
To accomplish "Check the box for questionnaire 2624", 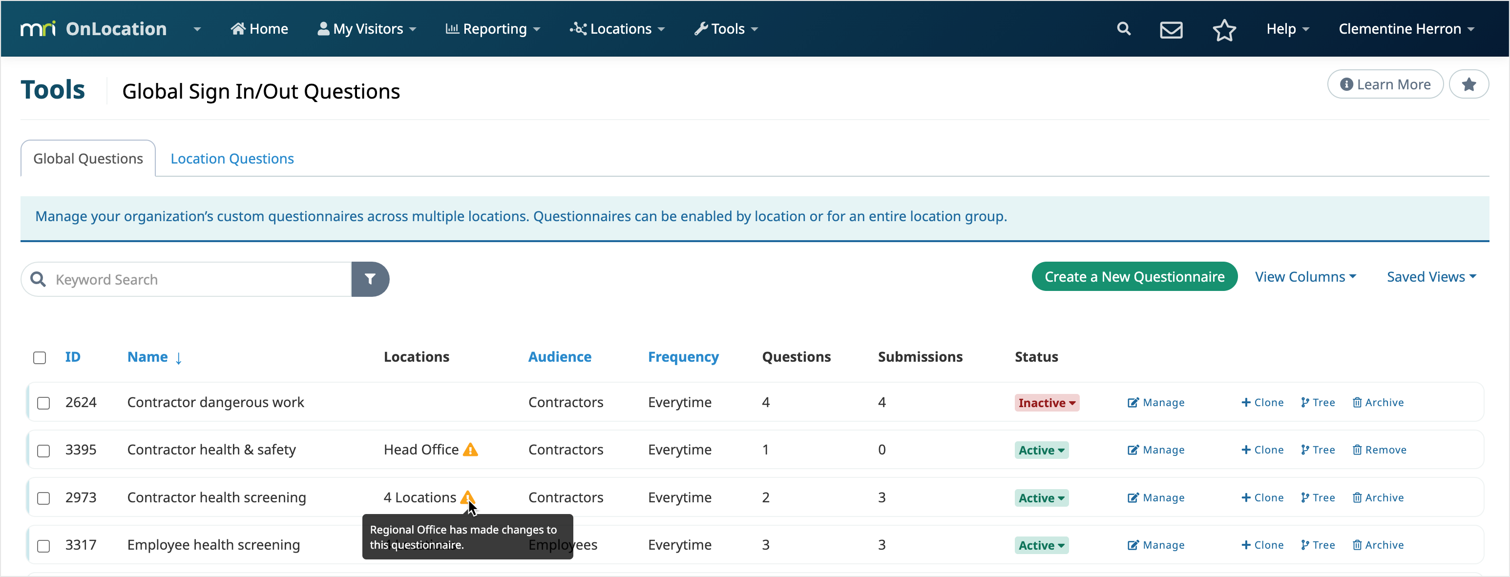I will coord(43,403).
